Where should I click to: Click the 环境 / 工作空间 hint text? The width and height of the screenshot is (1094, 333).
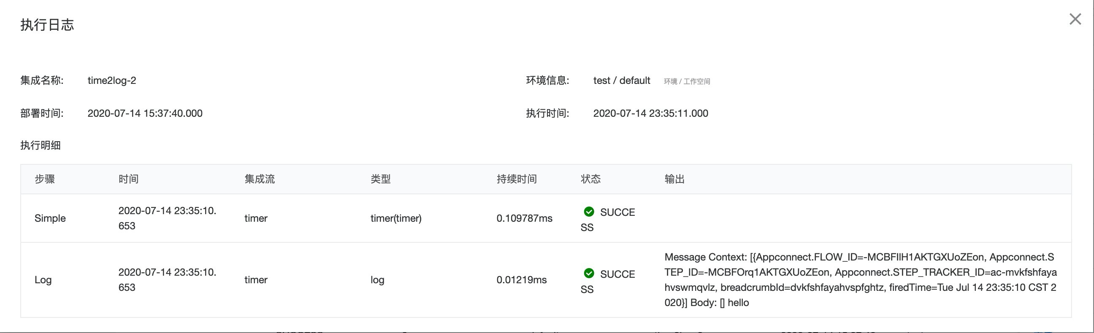(x=687, y=81)
